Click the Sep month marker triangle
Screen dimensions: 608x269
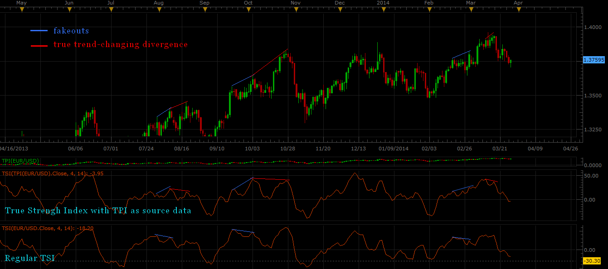point(204,9)
